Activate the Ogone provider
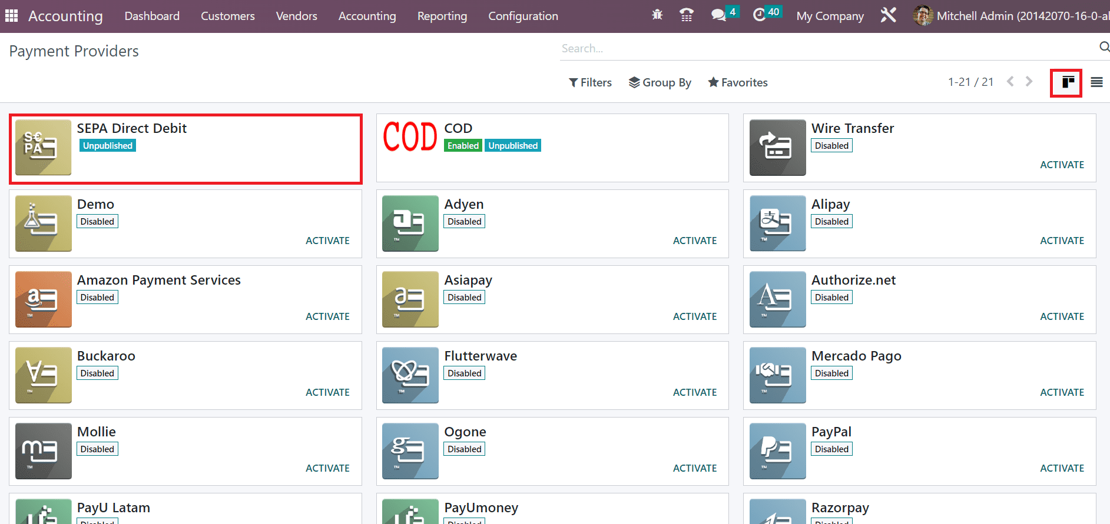The height and width of the screenshot is (524, 1110). click(x=695, y=468)
